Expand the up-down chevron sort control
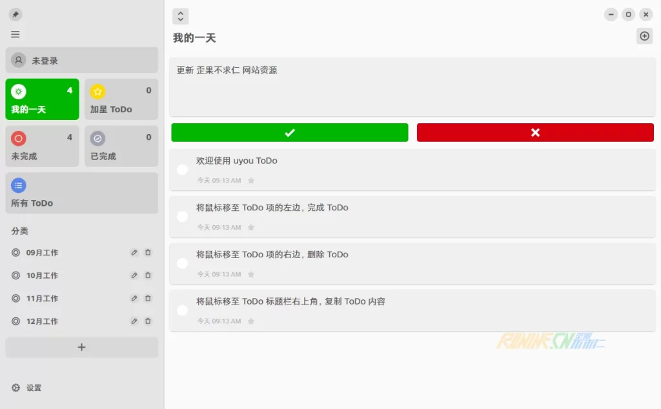This screenshot has width=661, height=409. [x=181, y=16]
